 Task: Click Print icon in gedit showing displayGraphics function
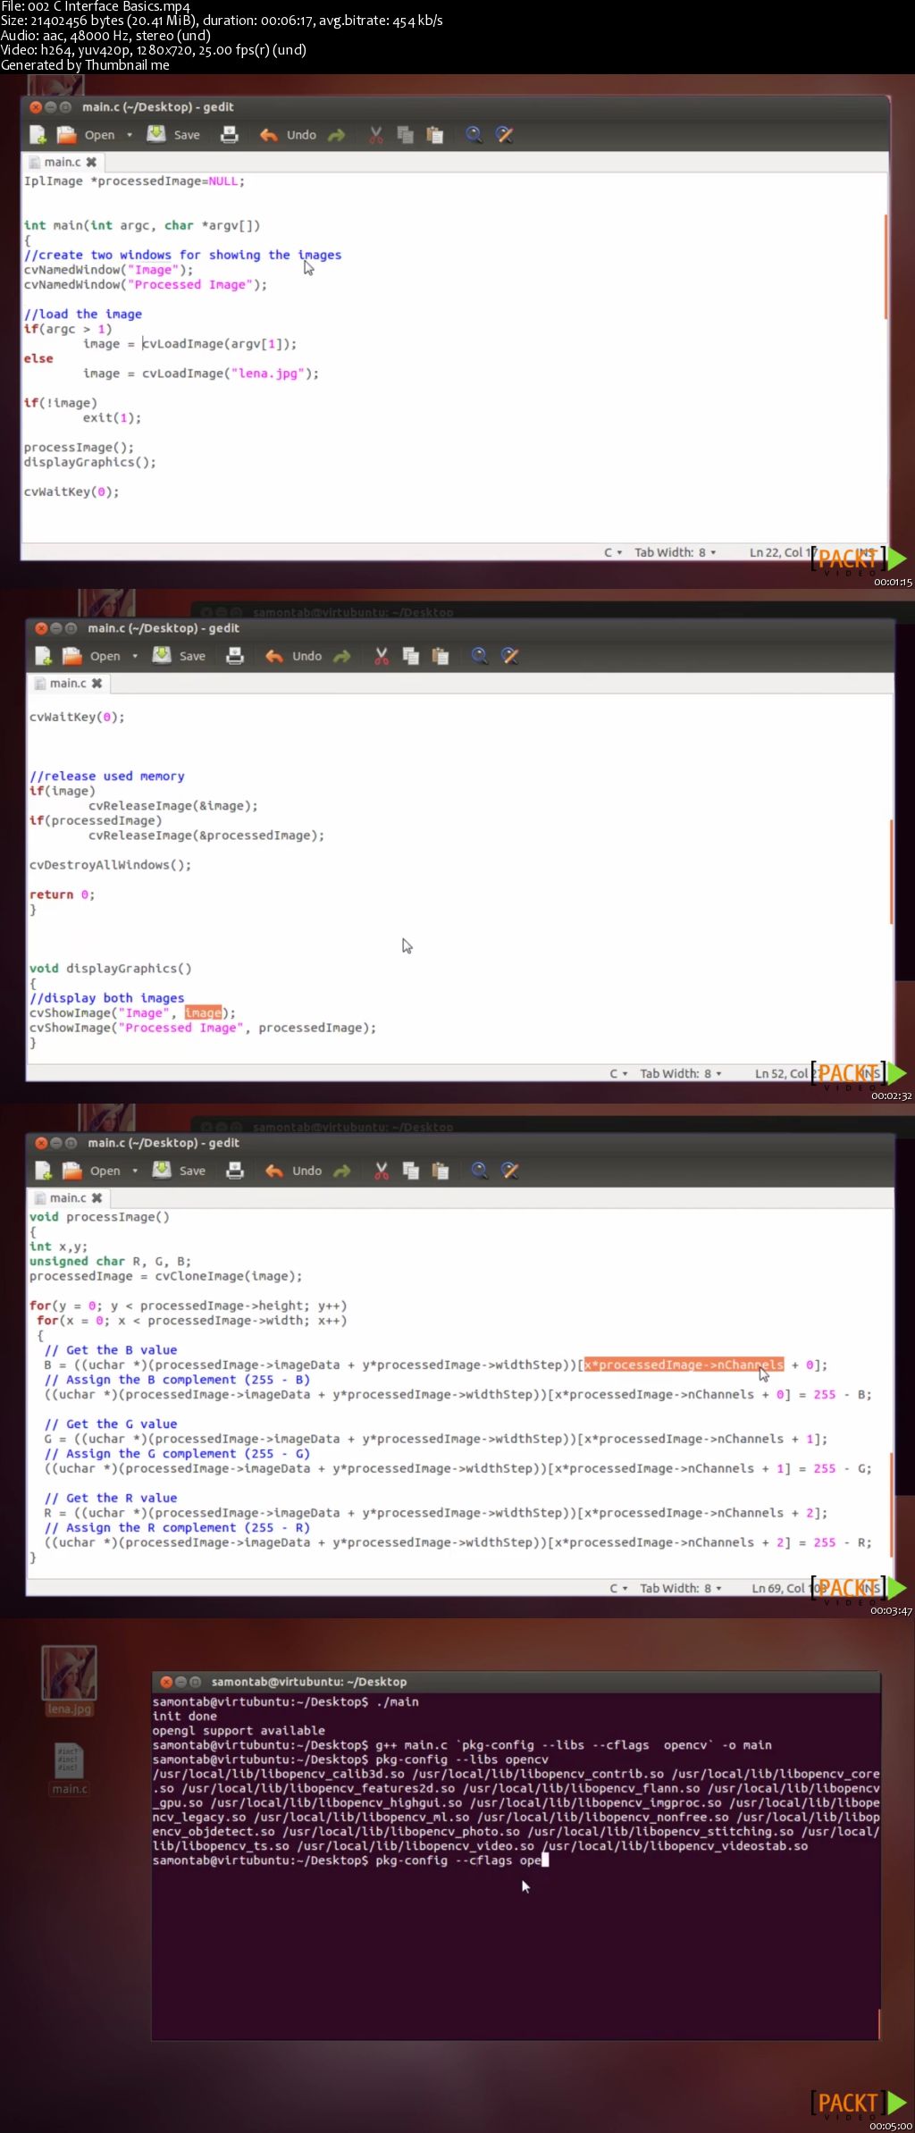pos(235,656)
